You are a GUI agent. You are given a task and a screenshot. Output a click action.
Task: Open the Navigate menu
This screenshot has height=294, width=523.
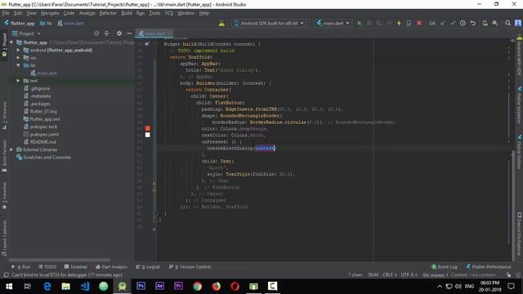50,13
